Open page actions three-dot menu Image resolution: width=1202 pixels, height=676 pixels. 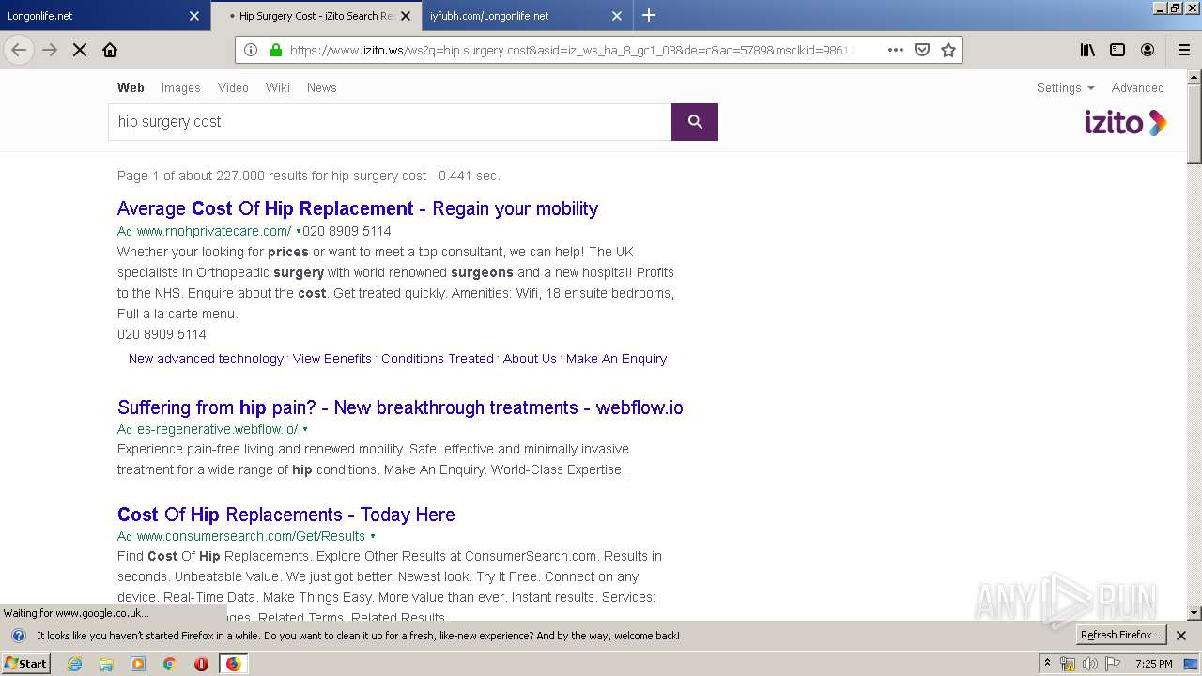pos(896,50)
